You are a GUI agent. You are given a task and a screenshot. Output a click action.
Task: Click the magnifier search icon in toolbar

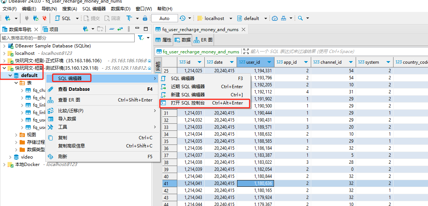[x=300, y=18]
